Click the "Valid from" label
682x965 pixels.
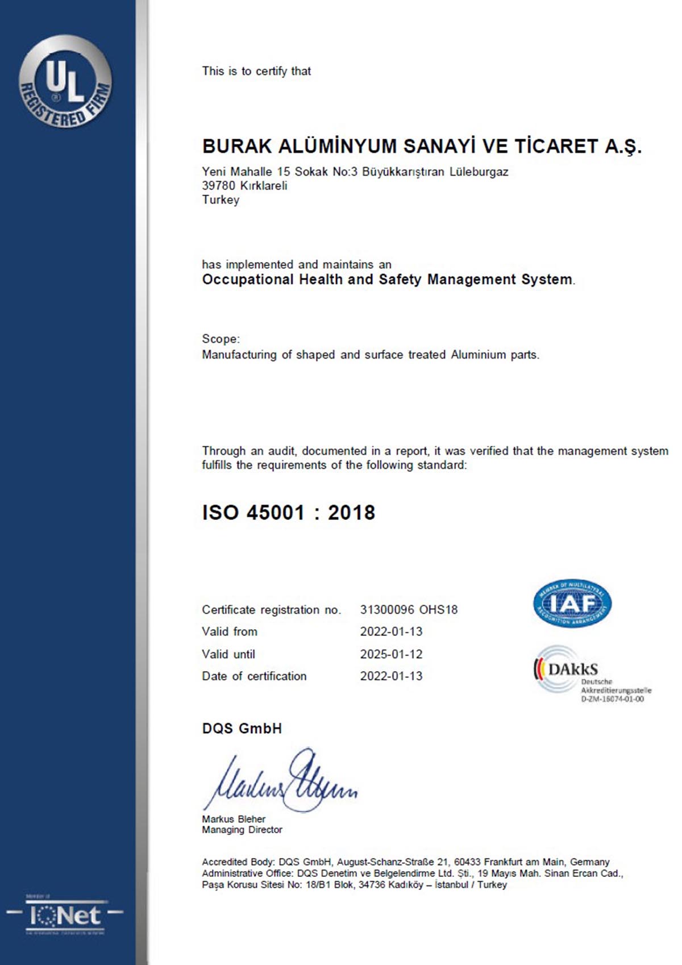point(230,631)
